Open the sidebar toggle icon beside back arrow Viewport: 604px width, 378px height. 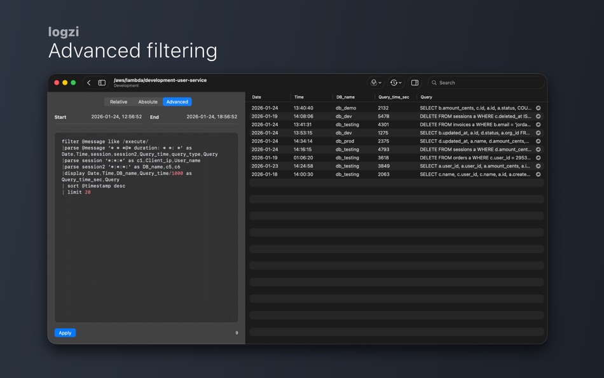(x=100, y=83)
